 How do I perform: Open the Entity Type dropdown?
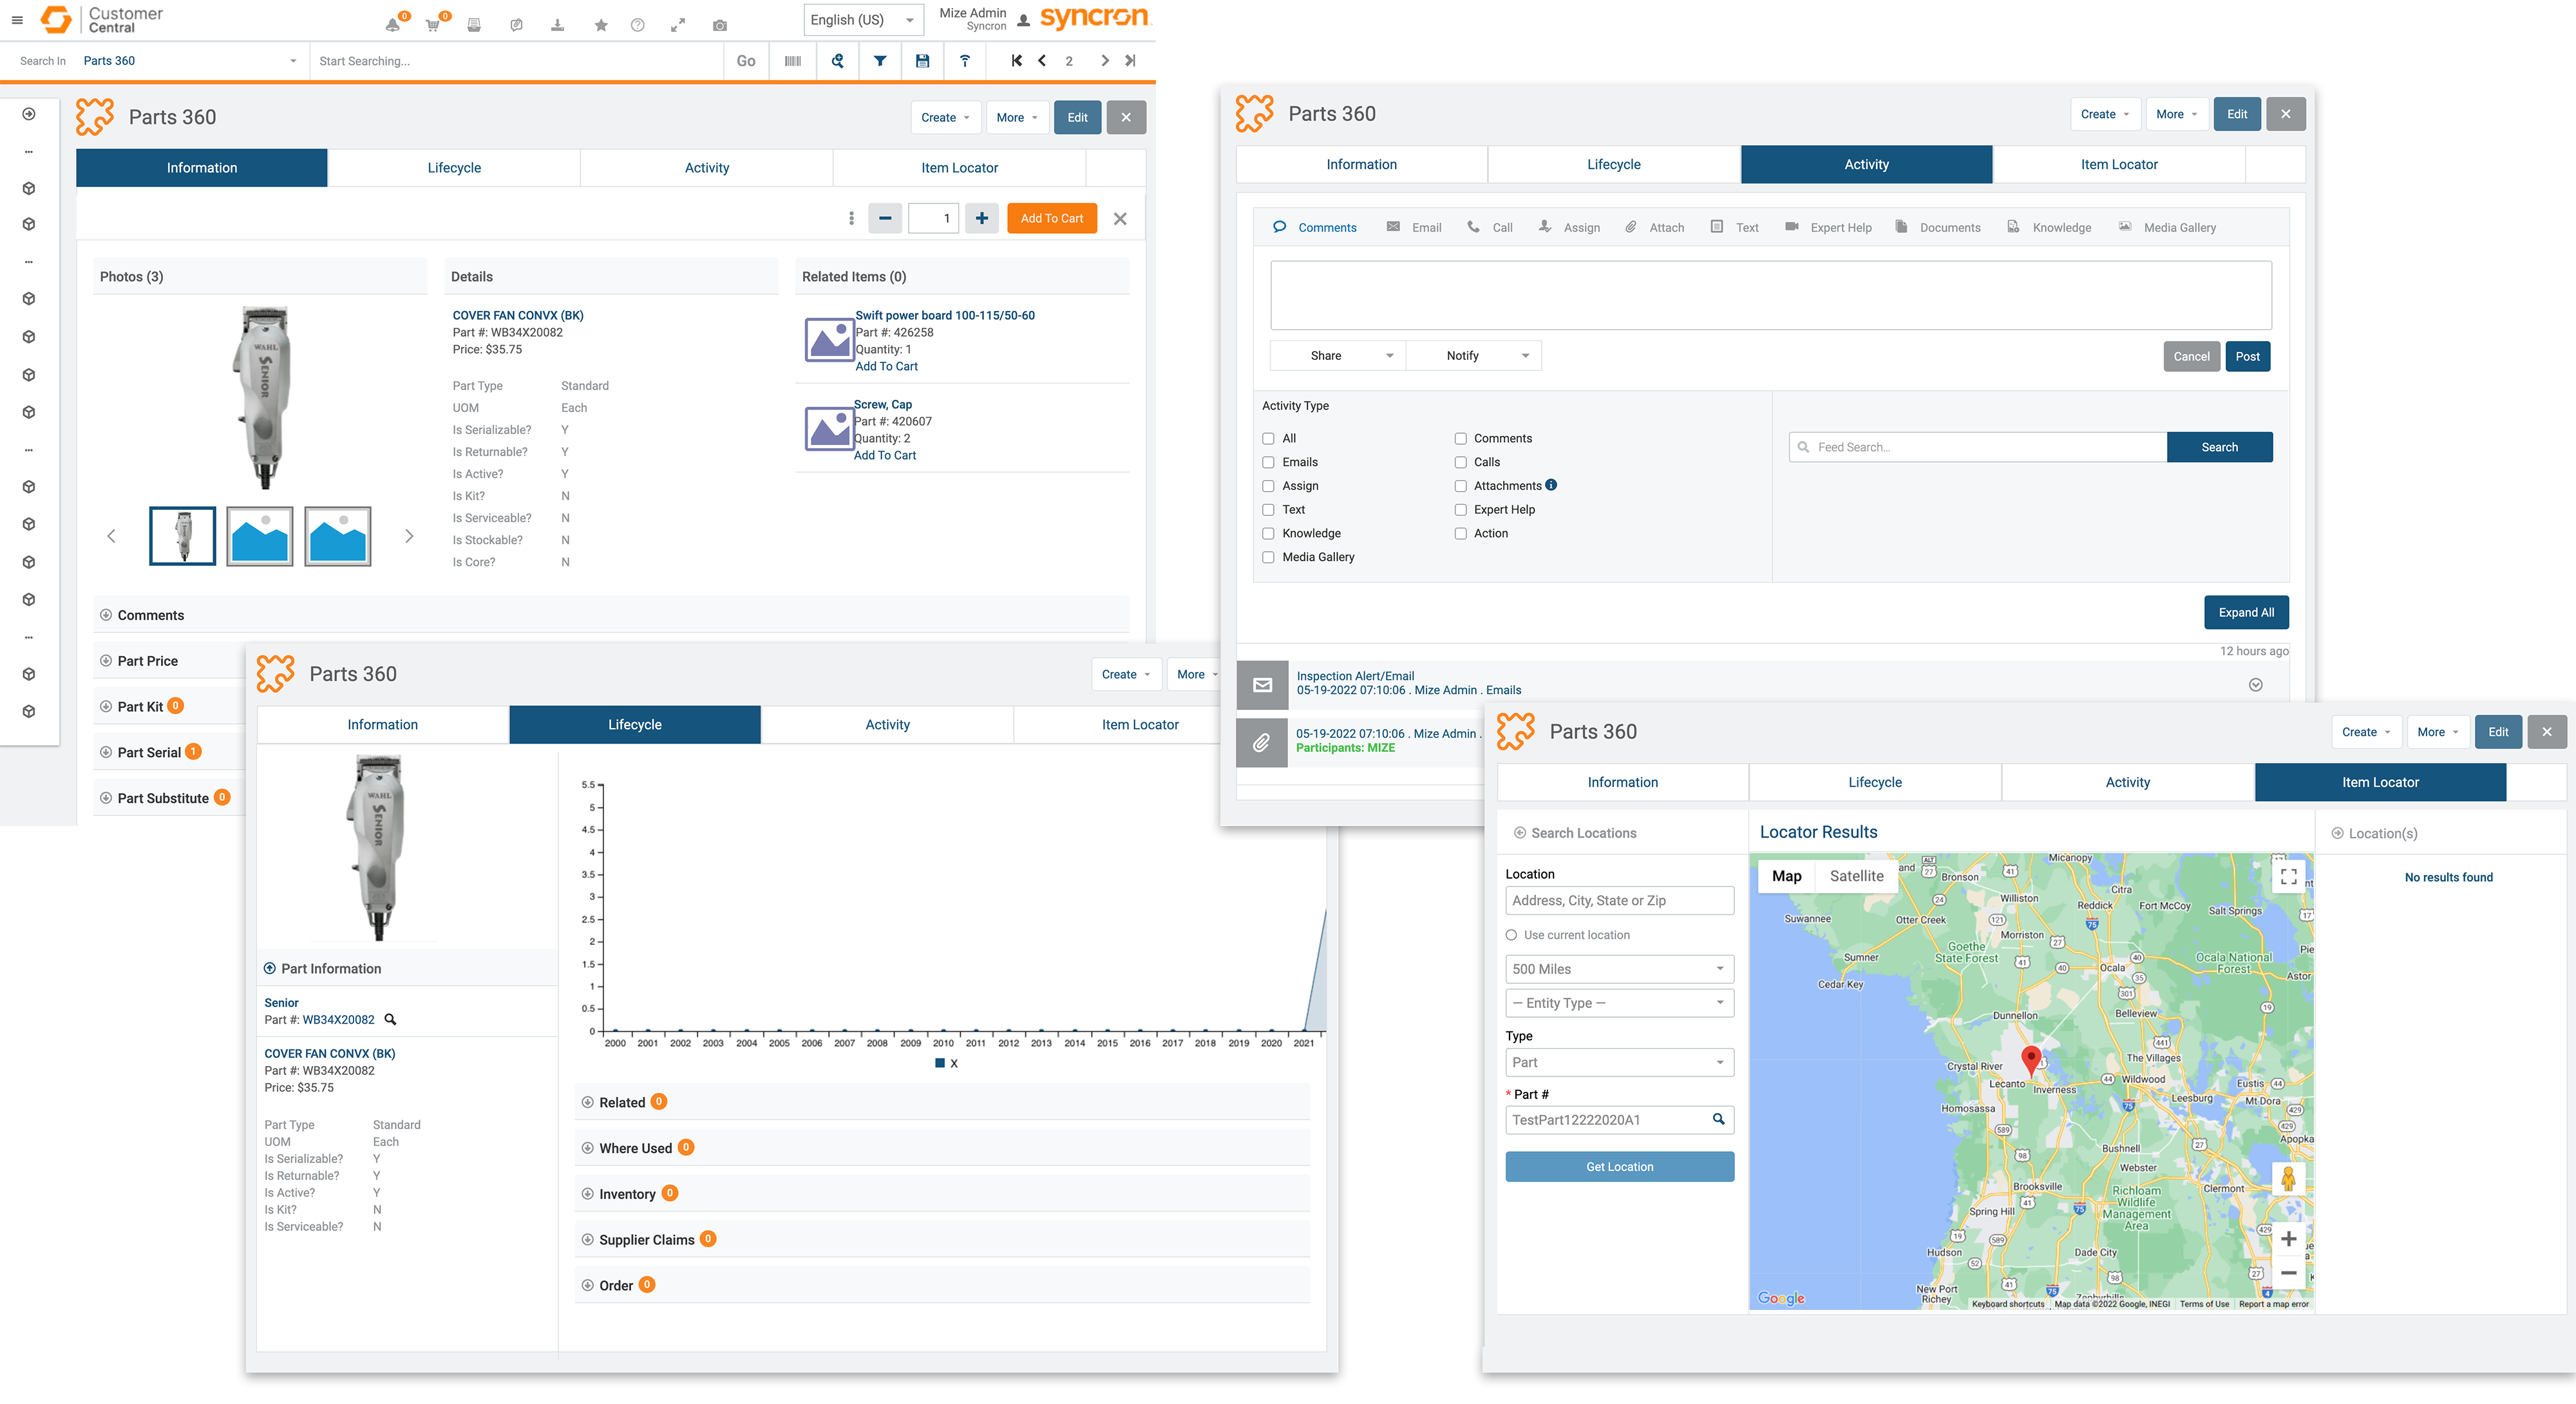1619,1004
